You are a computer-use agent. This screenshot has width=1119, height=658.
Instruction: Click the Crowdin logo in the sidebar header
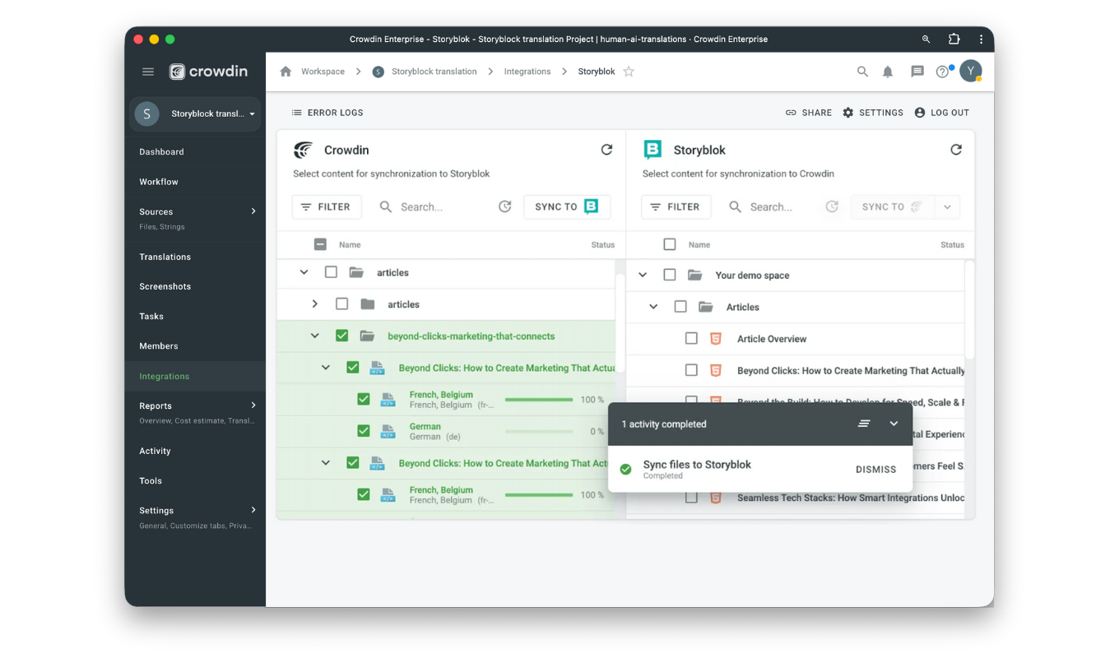point(208,72)
